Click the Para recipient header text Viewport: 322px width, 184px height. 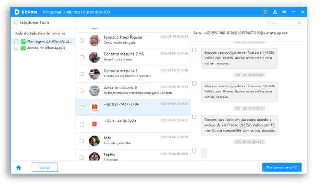241,33
